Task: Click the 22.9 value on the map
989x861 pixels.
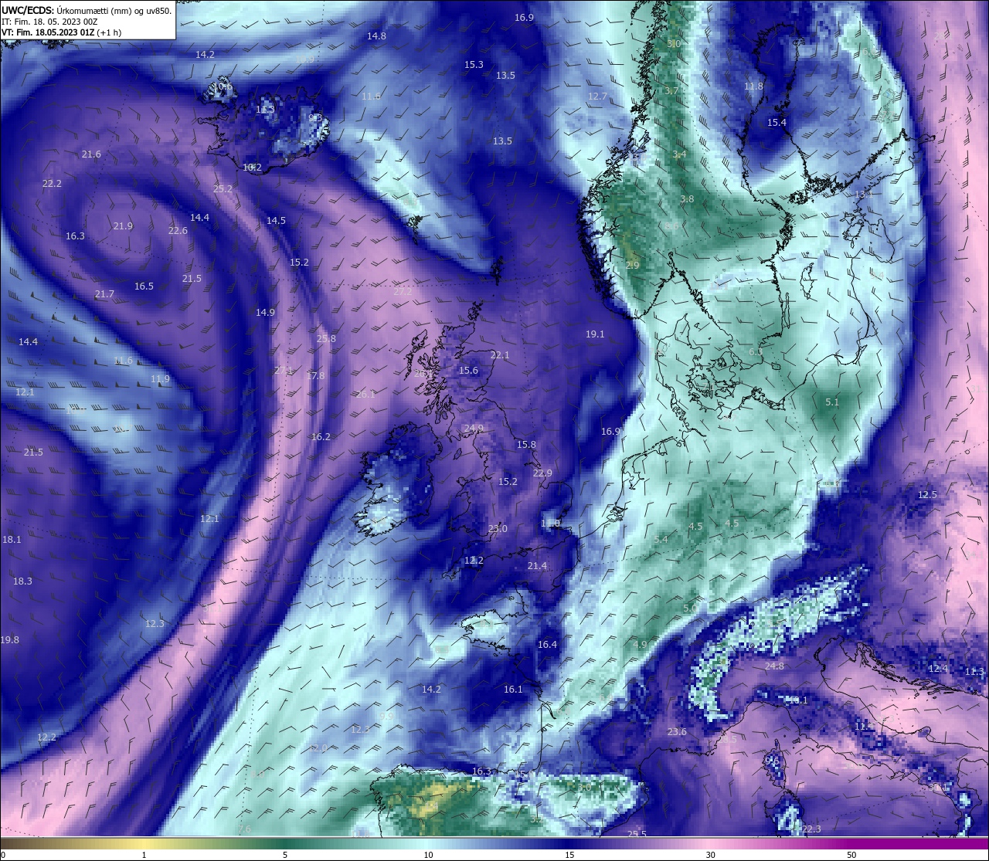Action: pos(542,473)
